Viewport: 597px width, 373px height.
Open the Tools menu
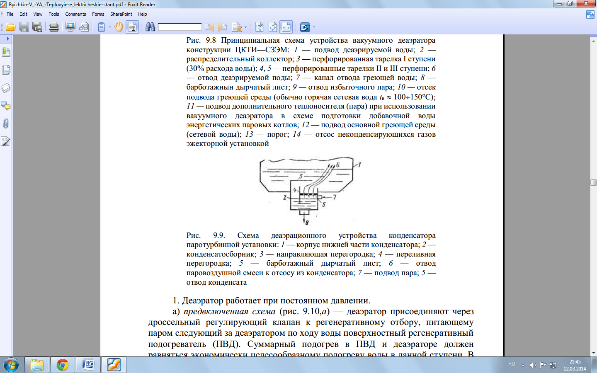pyautogui.click(x=54, y=14)
